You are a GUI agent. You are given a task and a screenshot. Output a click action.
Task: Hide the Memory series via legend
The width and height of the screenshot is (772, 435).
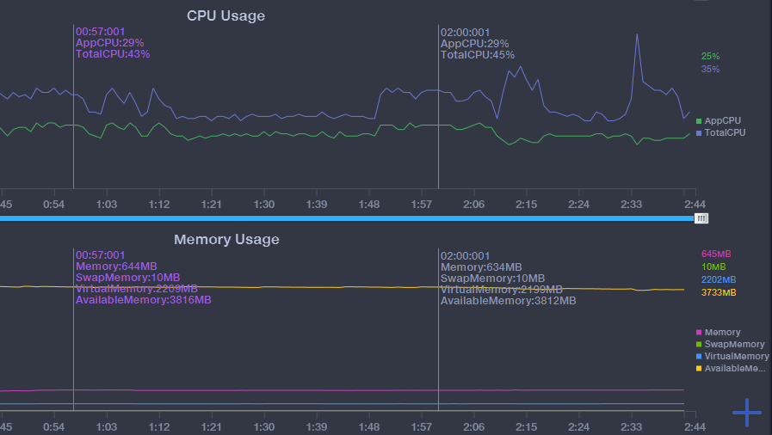click(721, 333)
